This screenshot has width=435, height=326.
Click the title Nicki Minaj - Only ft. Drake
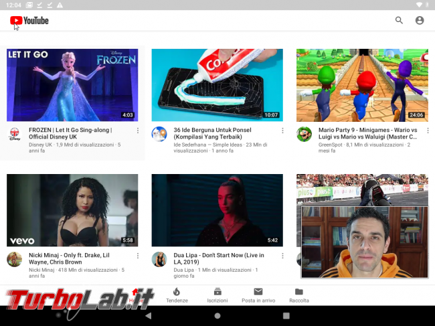[69, 258]
